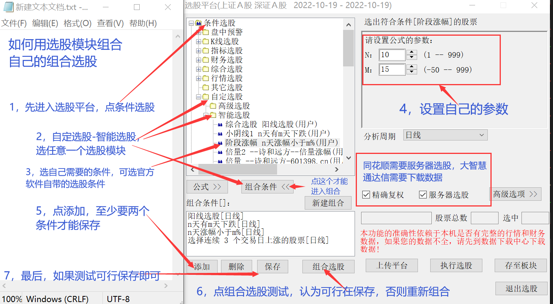Click folder icon next to 盘中预警
Viewport: 553px width, 304px height.
pyautogui.click(x=206, y=32)
